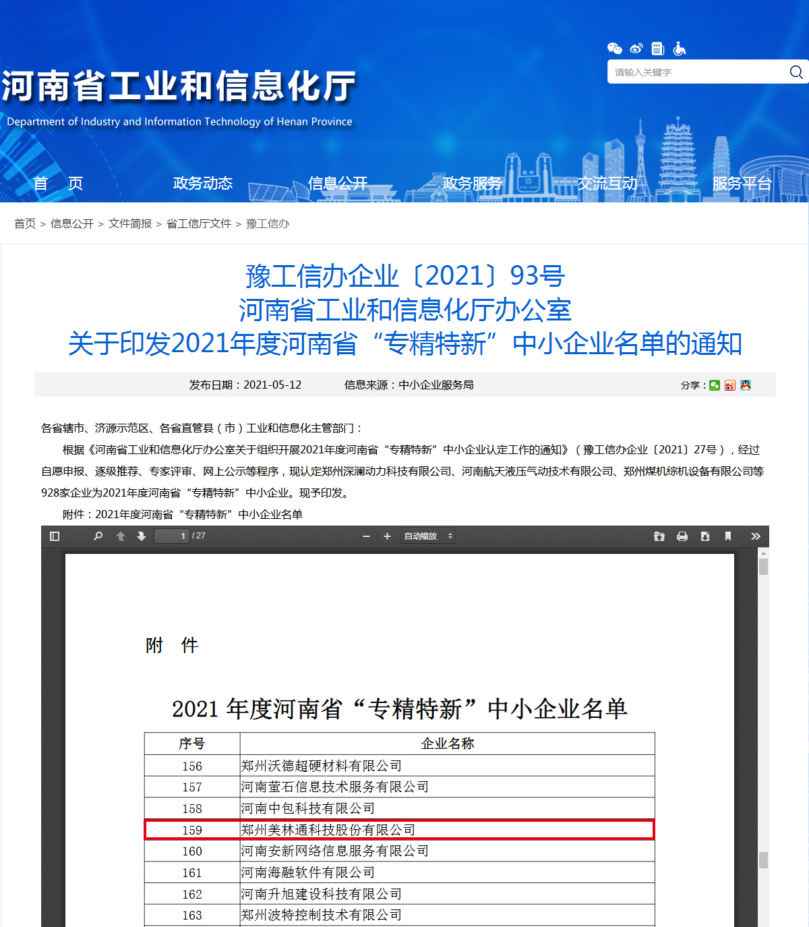Click the 省工信厅文件 breadcrumb link
This screenshot has height=927, width=809.
tap(198, 224)
